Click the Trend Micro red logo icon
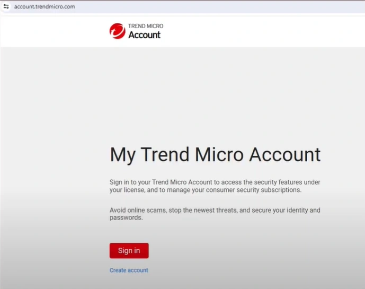The height and width of the screenshot is (289, 365). pyautogui.click(x=118, y=31)
